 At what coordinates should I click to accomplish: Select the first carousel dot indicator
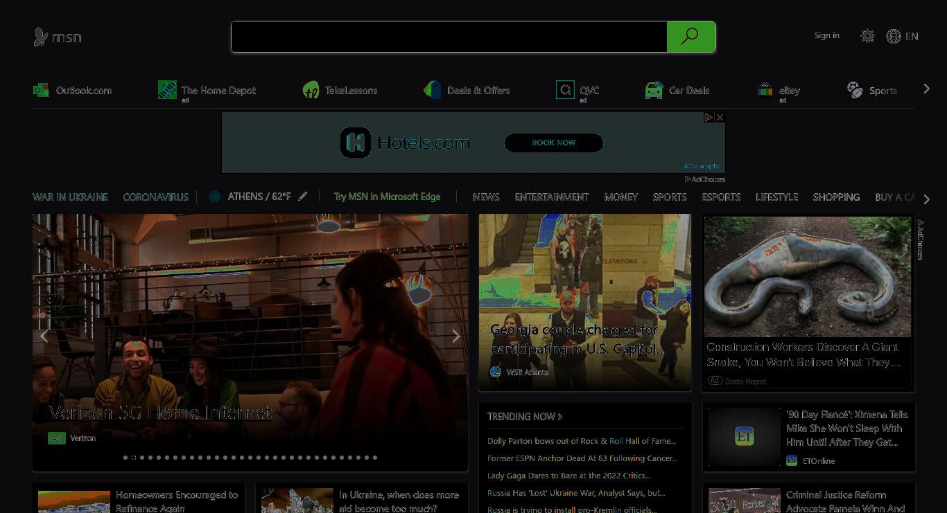click(125, 458)
